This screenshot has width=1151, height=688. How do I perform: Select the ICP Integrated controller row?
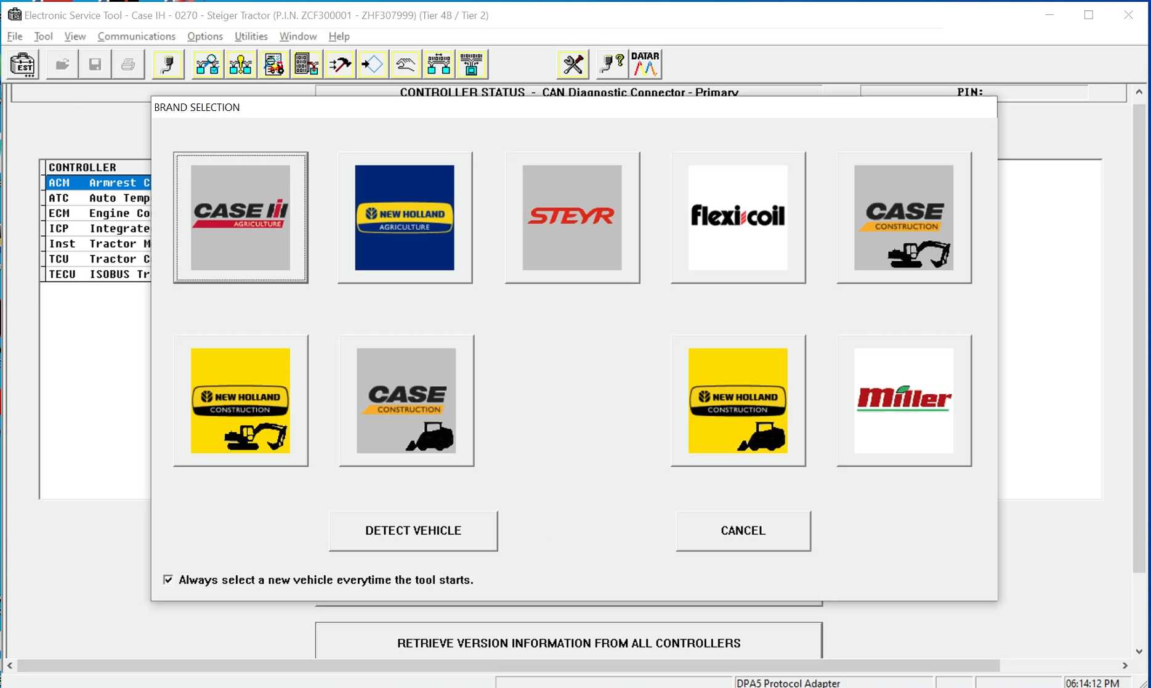(x=99, y=229)
